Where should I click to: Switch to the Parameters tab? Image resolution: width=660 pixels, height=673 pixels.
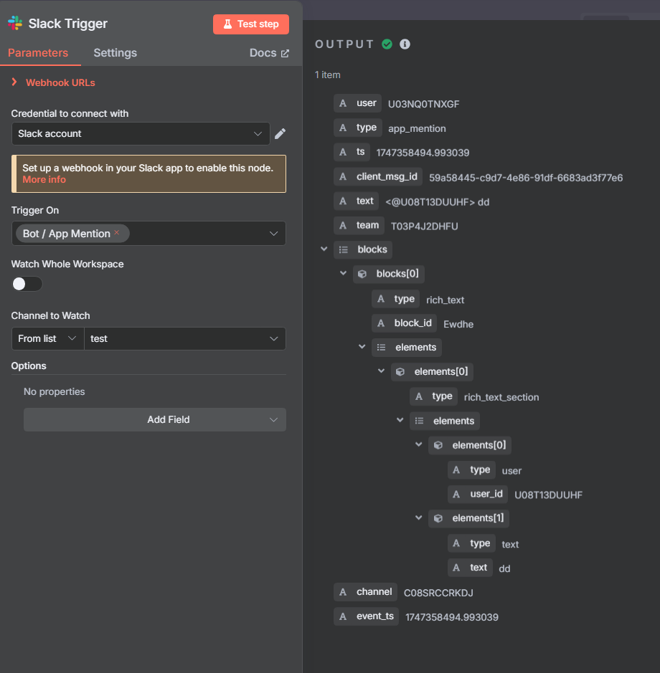tap(38, 53)
